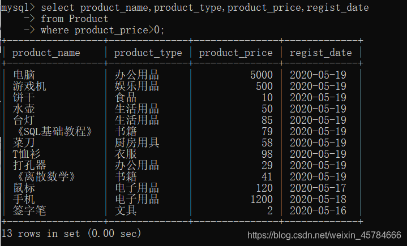Click the '13 rows in set' status line

point(71,234)
